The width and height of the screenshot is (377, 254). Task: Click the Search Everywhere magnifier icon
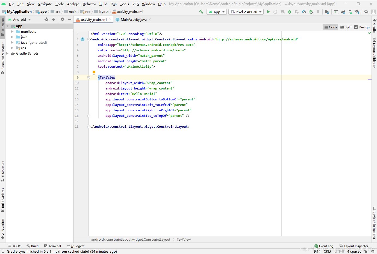[366, 12]
